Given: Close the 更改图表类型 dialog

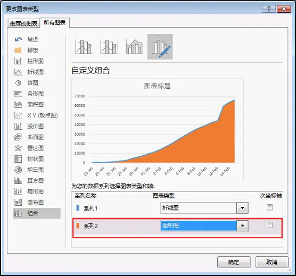Looking at the screenshot, I should pyautogui.click(x=284, y=9).
